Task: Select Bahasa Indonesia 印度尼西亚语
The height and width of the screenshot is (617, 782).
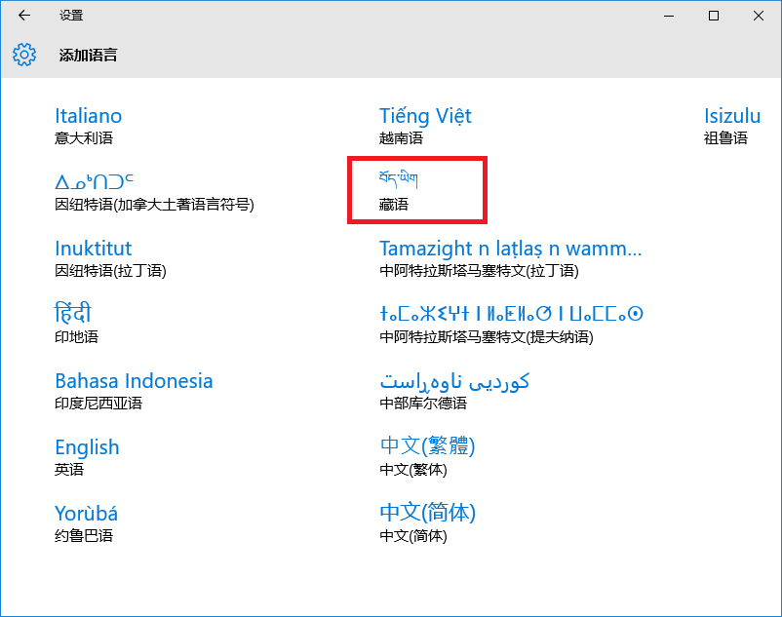Action: (134, 391)
